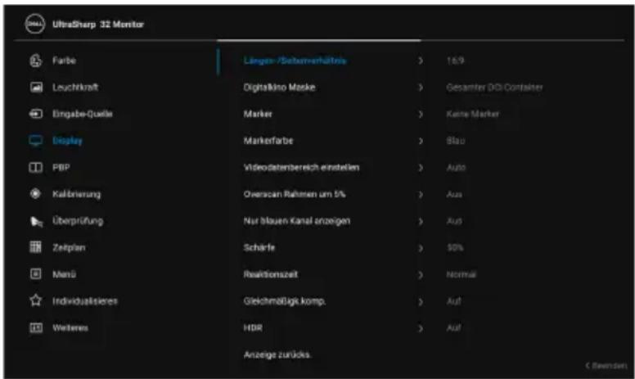Open the Individualisieren menu entry
Screen dimensions: 635x379
point(85,301)
